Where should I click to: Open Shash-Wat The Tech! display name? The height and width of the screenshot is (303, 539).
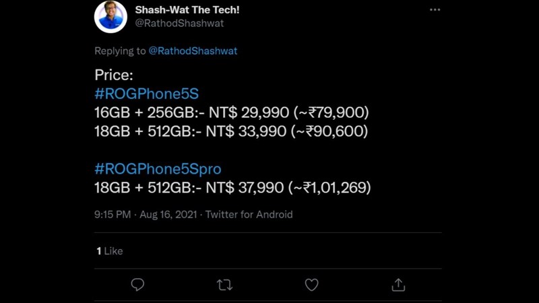187,10
